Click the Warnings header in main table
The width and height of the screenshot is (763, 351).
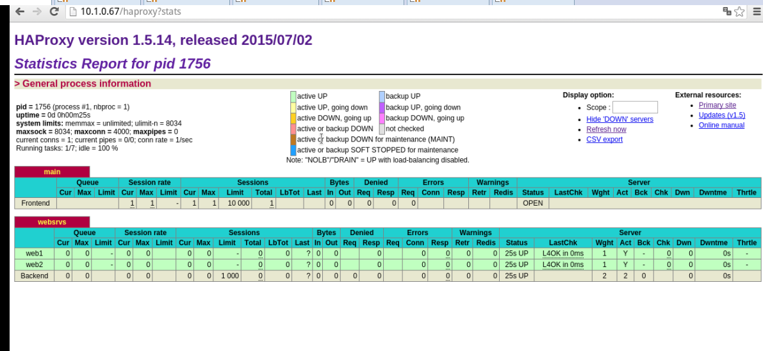click(x=493, y=183)
